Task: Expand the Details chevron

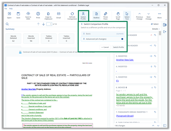Action: point(159,29)
